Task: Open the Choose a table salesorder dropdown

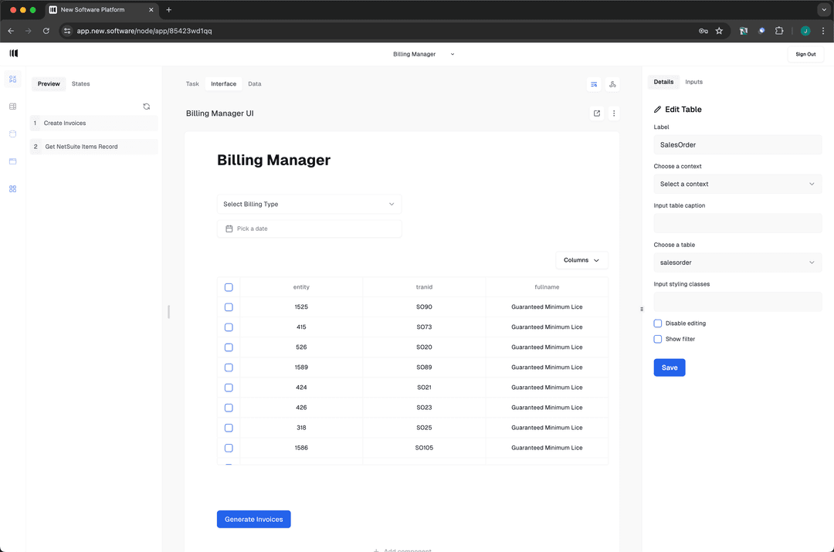Action: (x=737, y=262)
